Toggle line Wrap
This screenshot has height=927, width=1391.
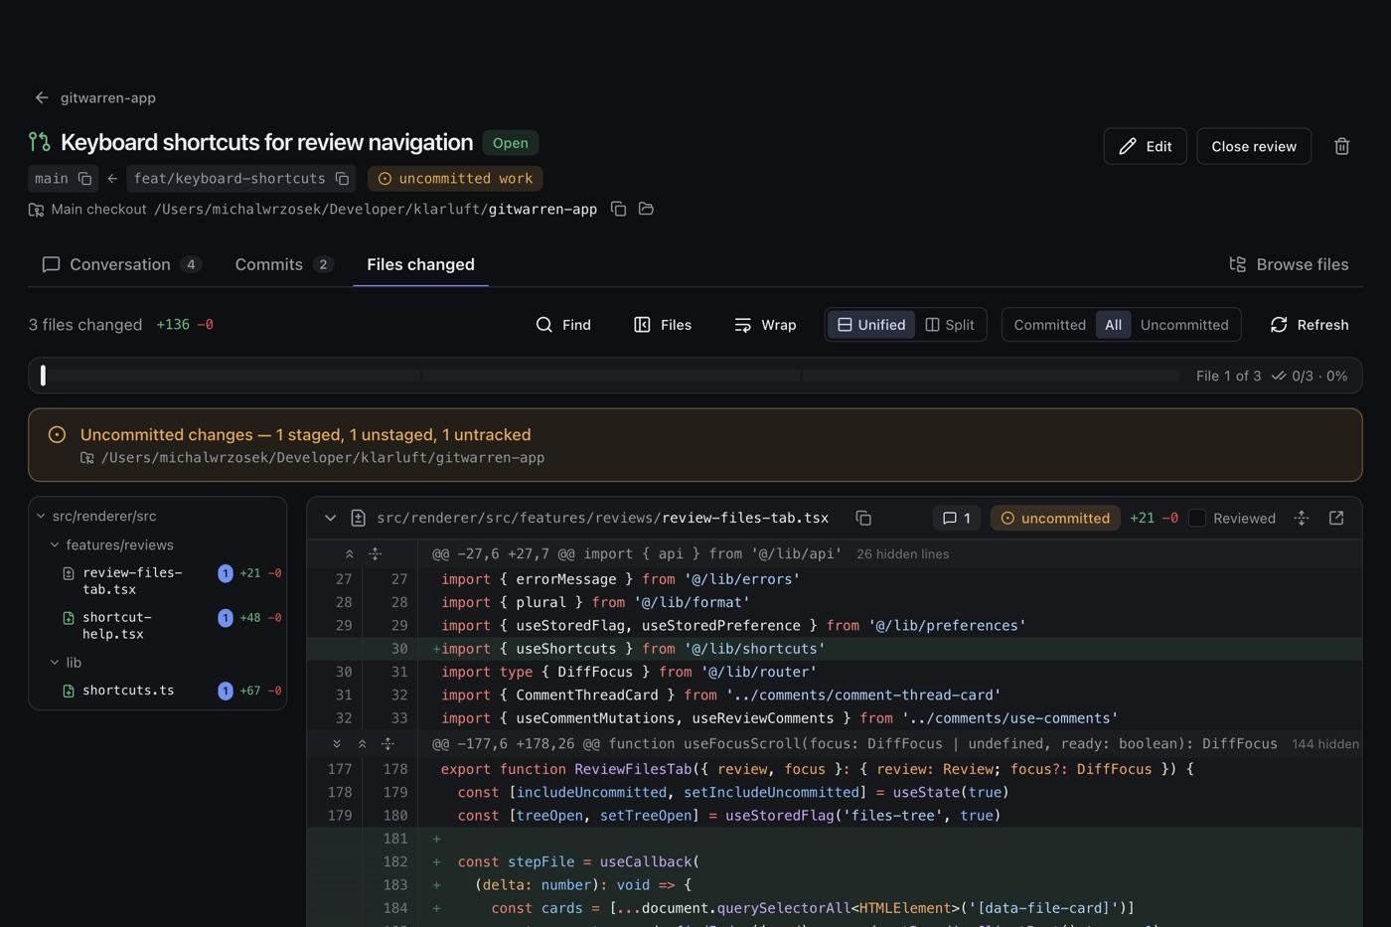click(x=765, y=325)
